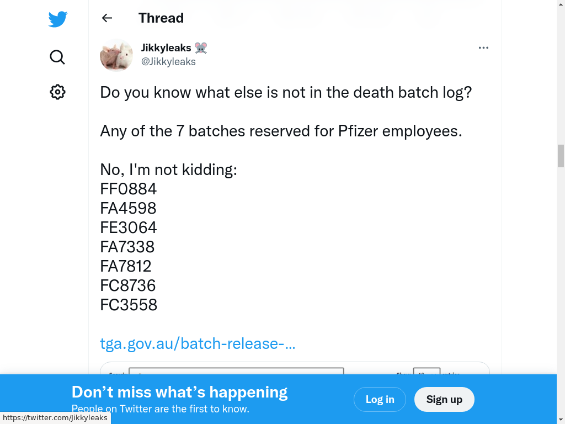
Task: Click the "Don't miss what's happening" banner text
Action: (x=180, y=392)
